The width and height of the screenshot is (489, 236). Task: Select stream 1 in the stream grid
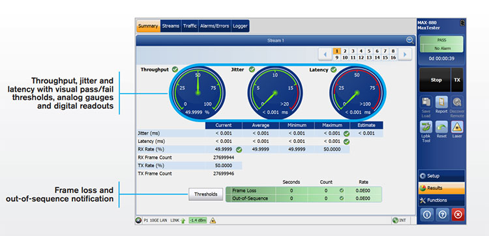[337, 51]
